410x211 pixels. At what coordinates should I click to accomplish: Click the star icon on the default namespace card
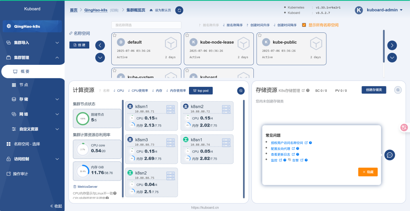115,36
